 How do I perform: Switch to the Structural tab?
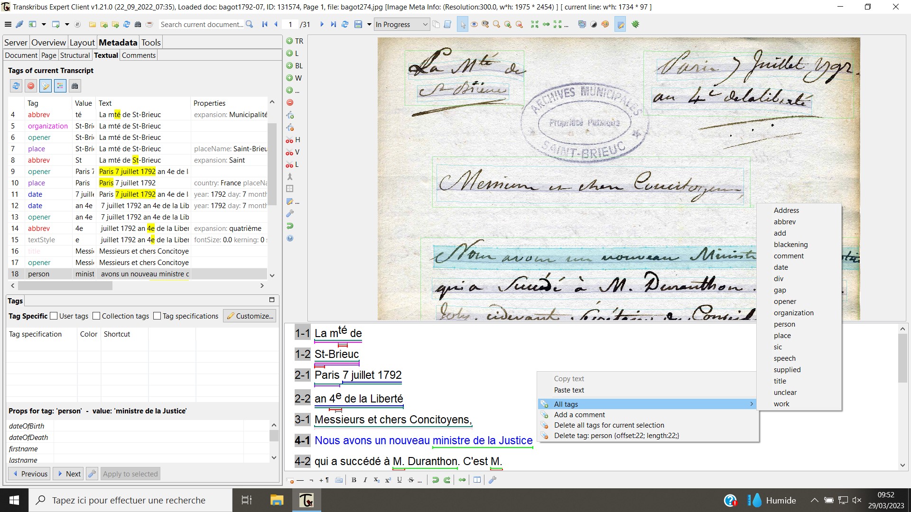[x=75, y=55]
